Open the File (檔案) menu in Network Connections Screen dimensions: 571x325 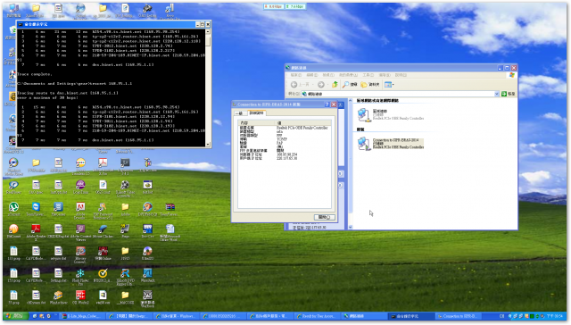pos(296,75)
